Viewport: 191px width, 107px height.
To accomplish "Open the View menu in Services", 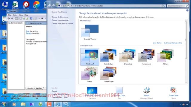I will point(21,15).
